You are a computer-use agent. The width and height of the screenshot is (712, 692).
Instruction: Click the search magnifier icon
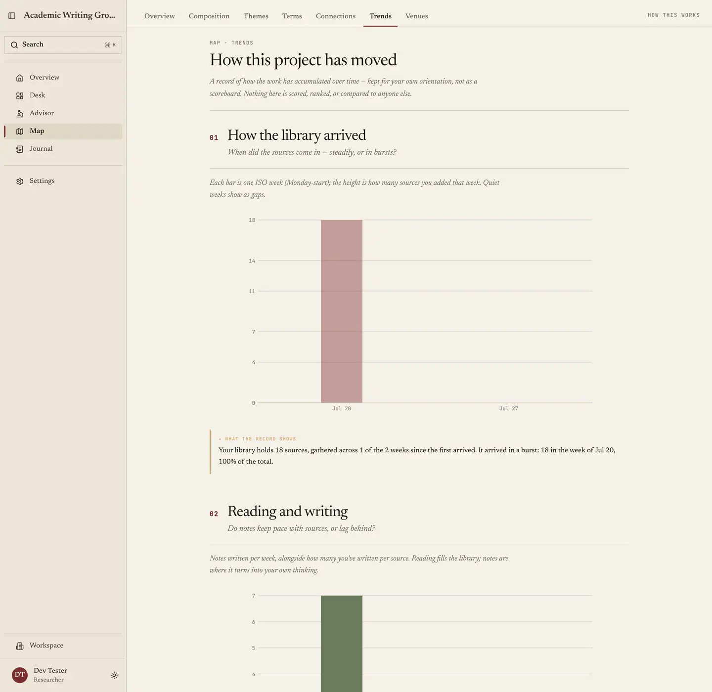[x=14, y=45]
